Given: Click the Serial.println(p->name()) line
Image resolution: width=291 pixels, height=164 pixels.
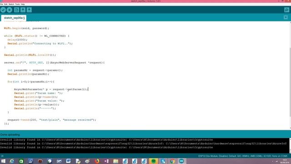Looking at the screenshot, I should [x=36, y=97].
